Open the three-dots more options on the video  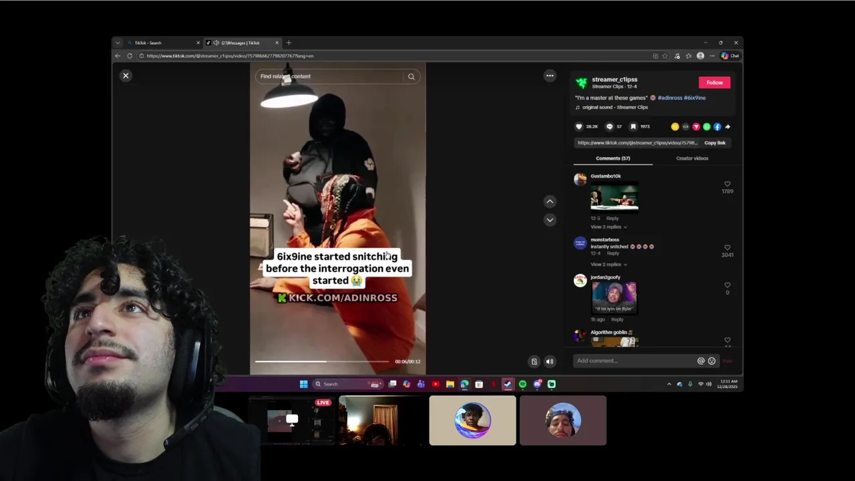[x=550, y=75]
